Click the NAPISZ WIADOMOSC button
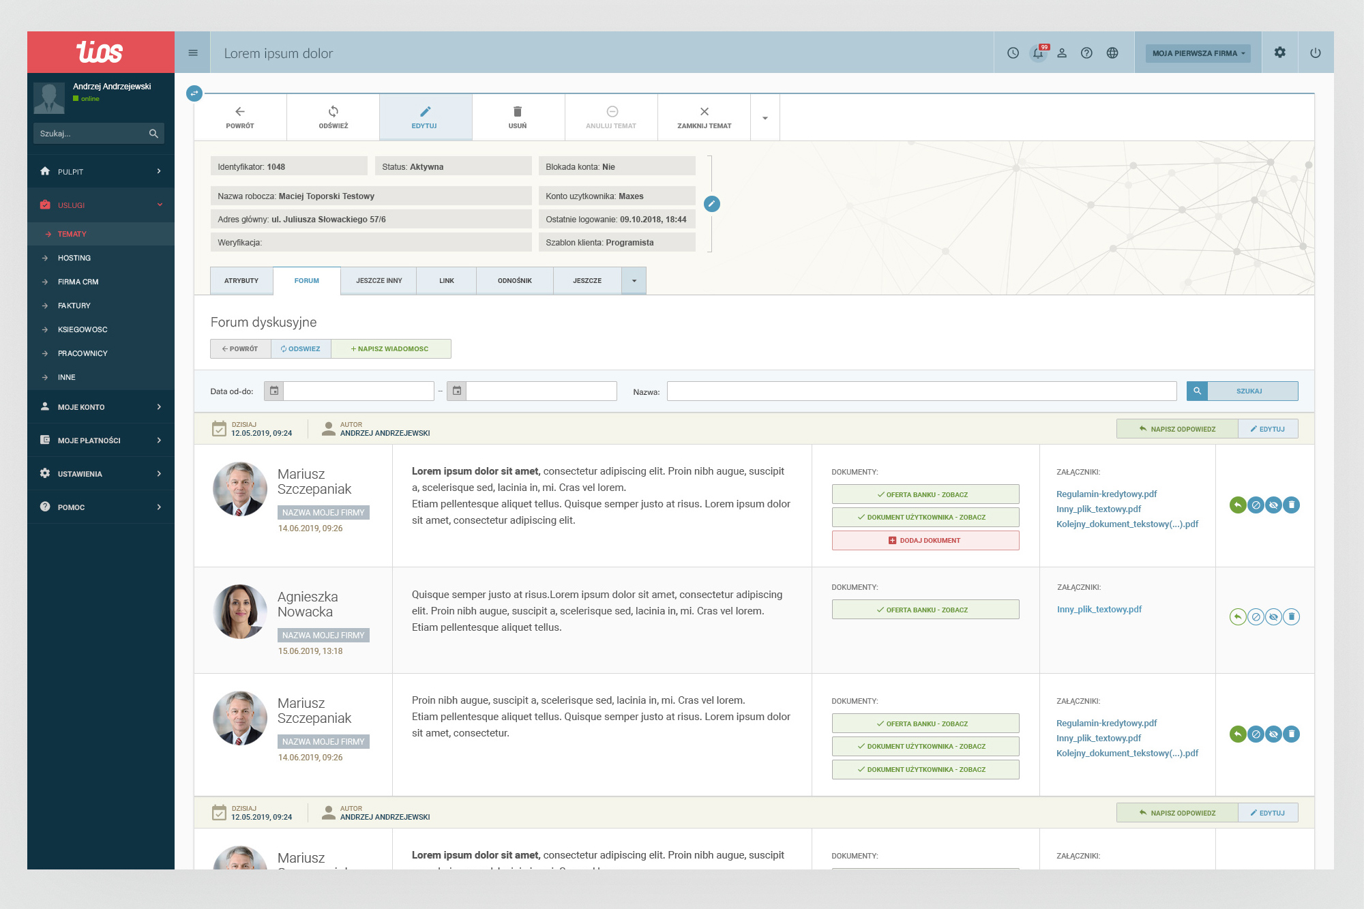The height and width of the screenshot is (909, 1364). [390, 349]
